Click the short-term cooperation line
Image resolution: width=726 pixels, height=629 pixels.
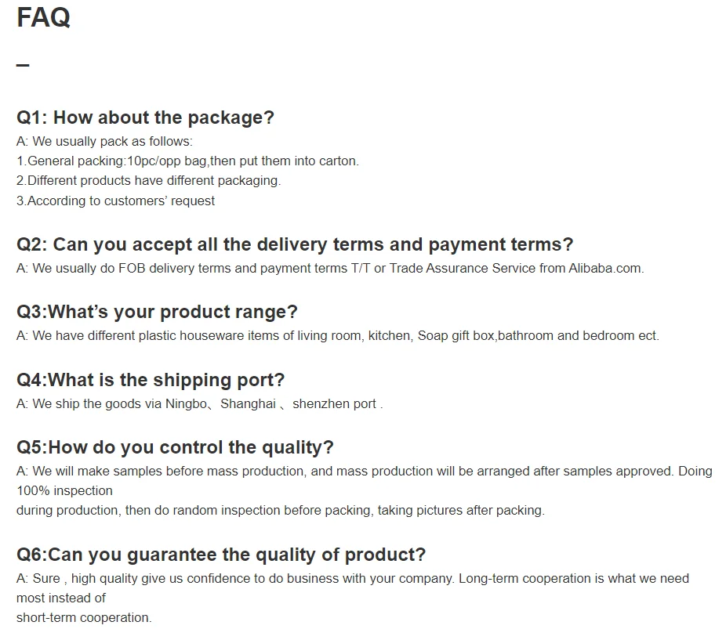pos(84,618)
